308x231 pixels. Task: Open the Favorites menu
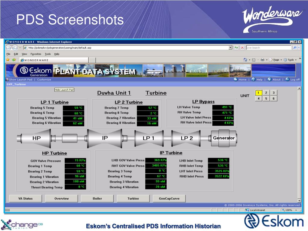coord(36,54)
